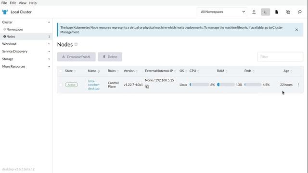The image size is (308, 173).
Task: Open the kubectl shell icon
Action: click(265, 12)
